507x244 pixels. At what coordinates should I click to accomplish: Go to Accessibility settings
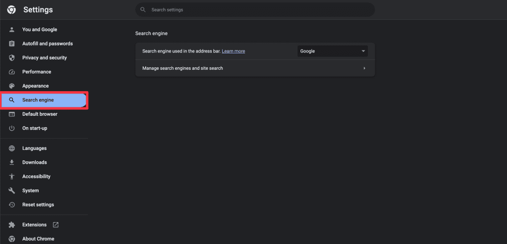36,177
